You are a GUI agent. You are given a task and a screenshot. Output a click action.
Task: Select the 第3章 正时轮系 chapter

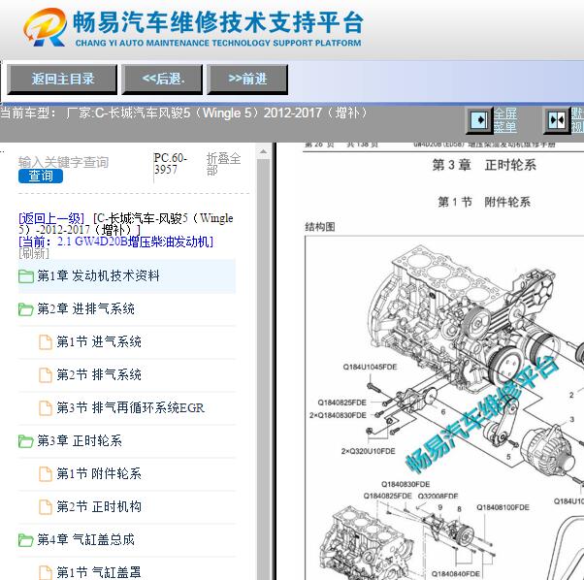pyautogui.click(x=80, y=440)
